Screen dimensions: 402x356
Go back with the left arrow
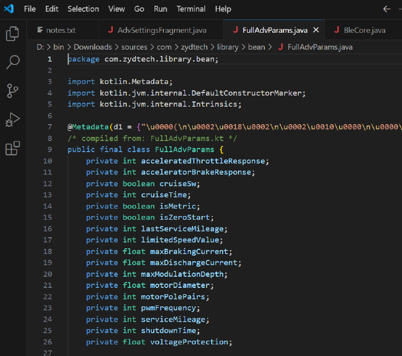[387, 9]
